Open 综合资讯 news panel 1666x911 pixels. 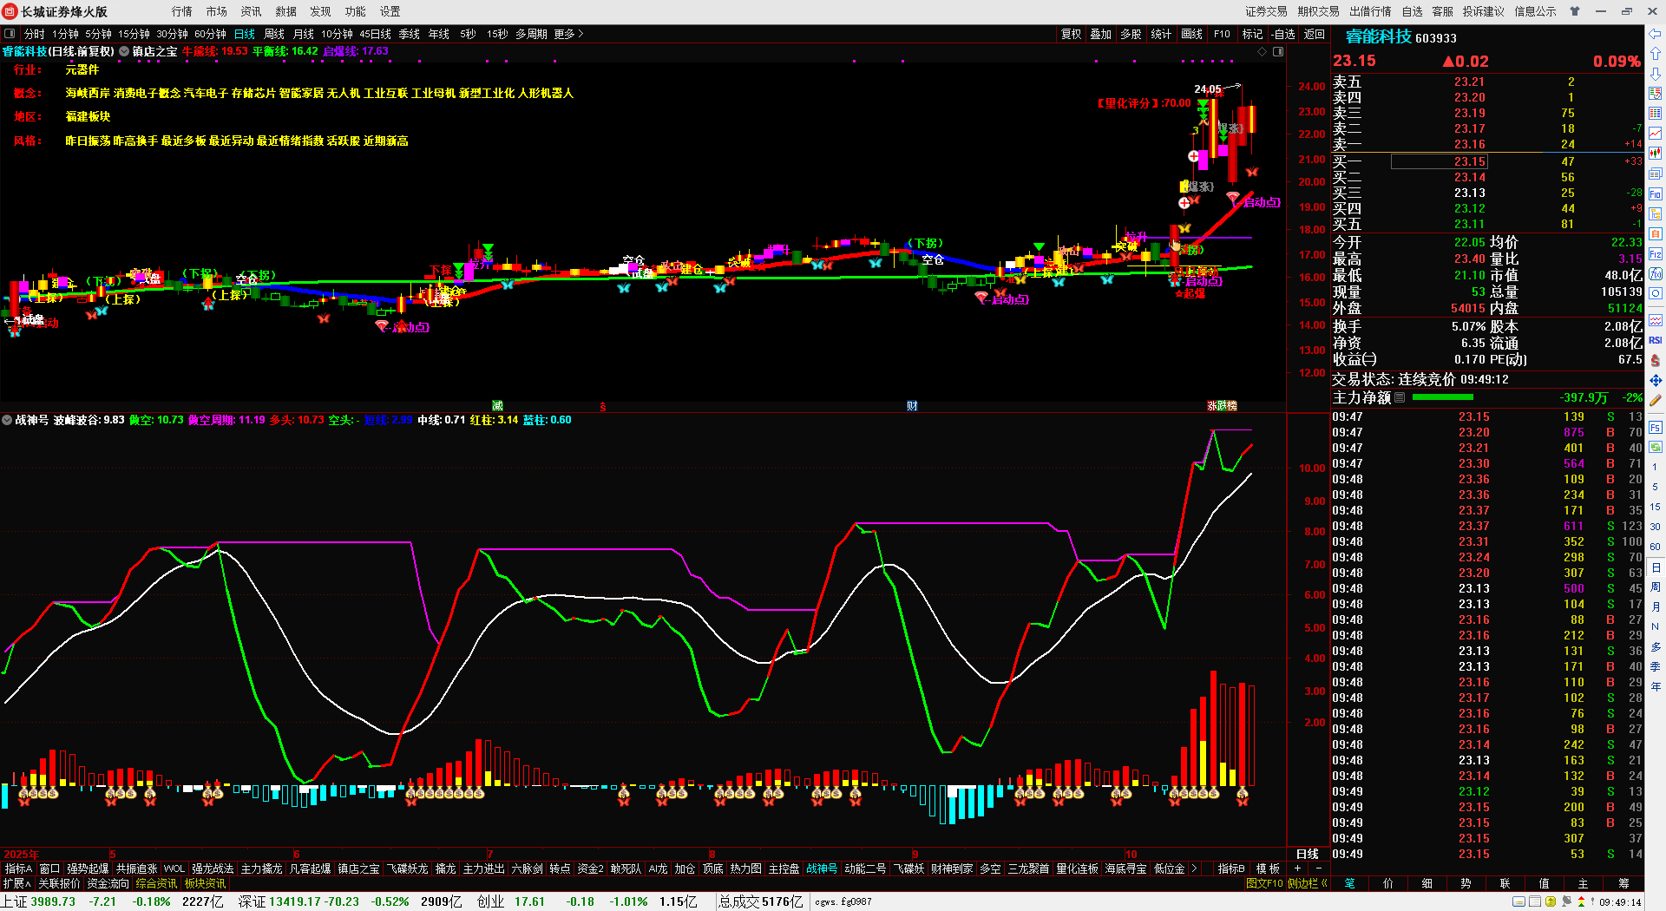pos(156,883)
